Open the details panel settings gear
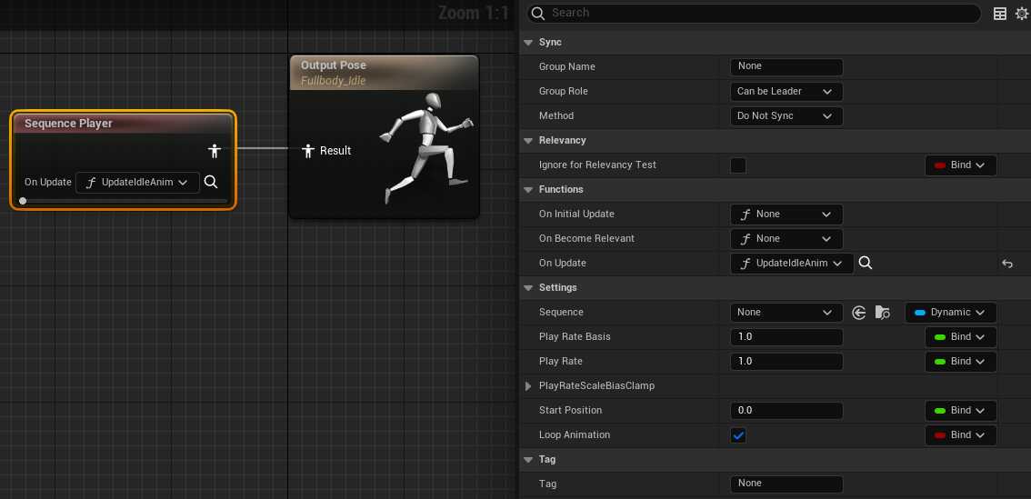The height and width of the screenshot is (499, 1031). point(1020,14)
